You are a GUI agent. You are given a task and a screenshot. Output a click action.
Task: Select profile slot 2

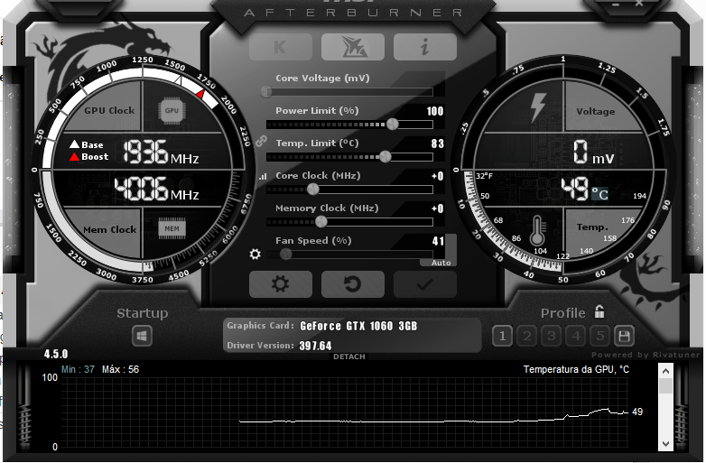click(x=527, y=336)
